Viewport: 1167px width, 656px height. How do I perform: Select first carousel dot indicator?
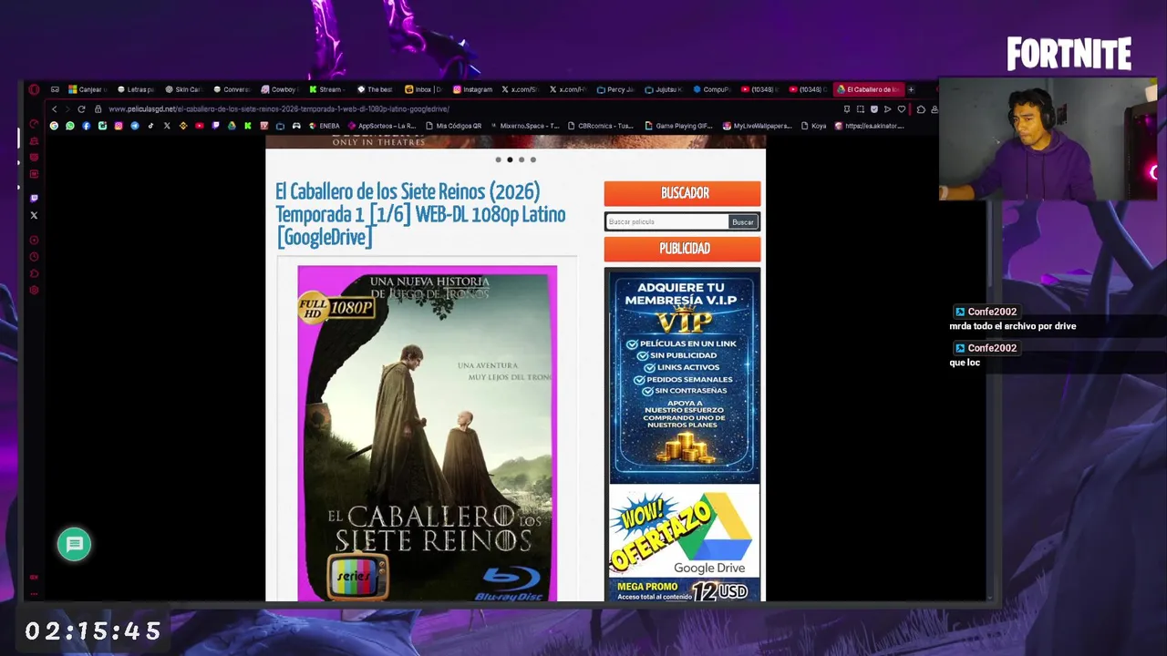(498, 159)
